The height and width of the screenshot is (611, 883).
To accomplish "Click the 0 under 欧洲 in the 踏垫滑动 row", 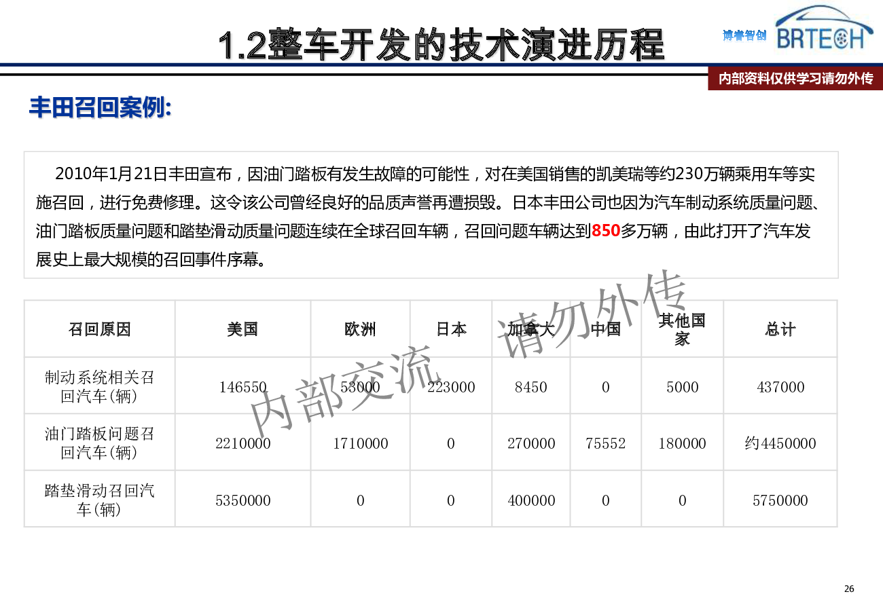I will [360, 500].
